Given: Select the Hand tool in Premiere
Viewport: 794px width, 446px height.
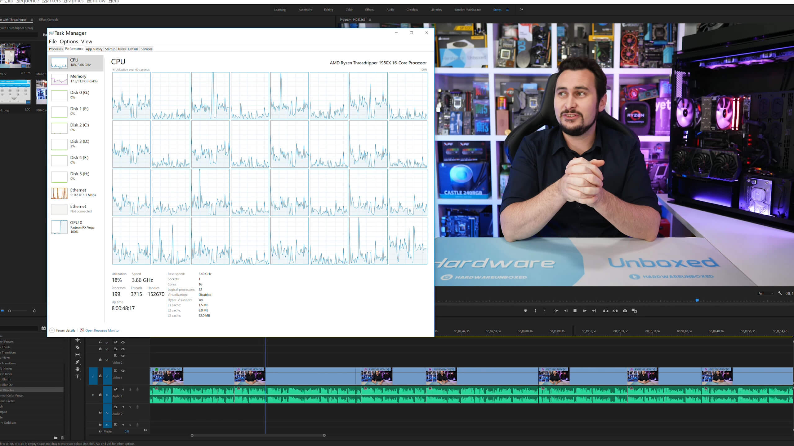Looking at the screenshot, I should pyautogui.click(x=78, y=369).
